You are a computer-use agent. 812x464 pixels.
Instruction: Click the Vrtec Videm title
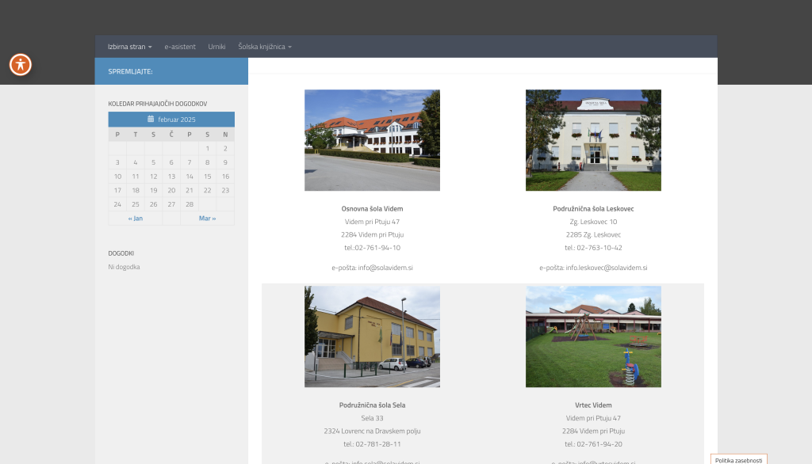pos(593,405)
